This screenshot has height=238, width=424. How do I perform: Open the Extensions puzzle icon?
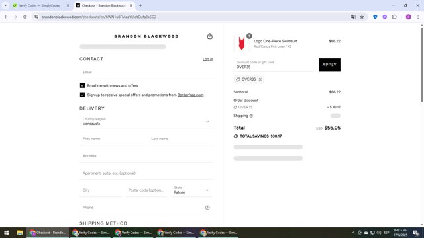point(395,17)
